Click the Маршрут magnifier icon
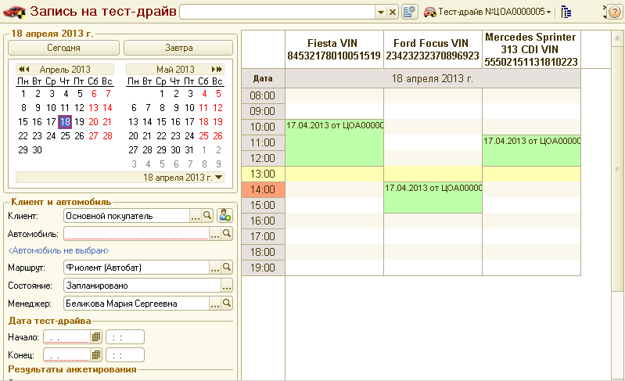Viewport: 625px width, 381px height. coord(227,267)
